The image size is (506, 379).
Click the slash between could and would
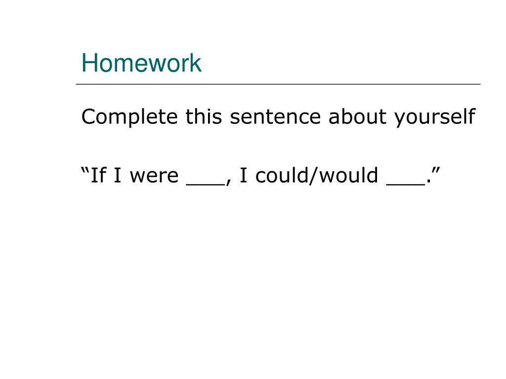point(314,176)
